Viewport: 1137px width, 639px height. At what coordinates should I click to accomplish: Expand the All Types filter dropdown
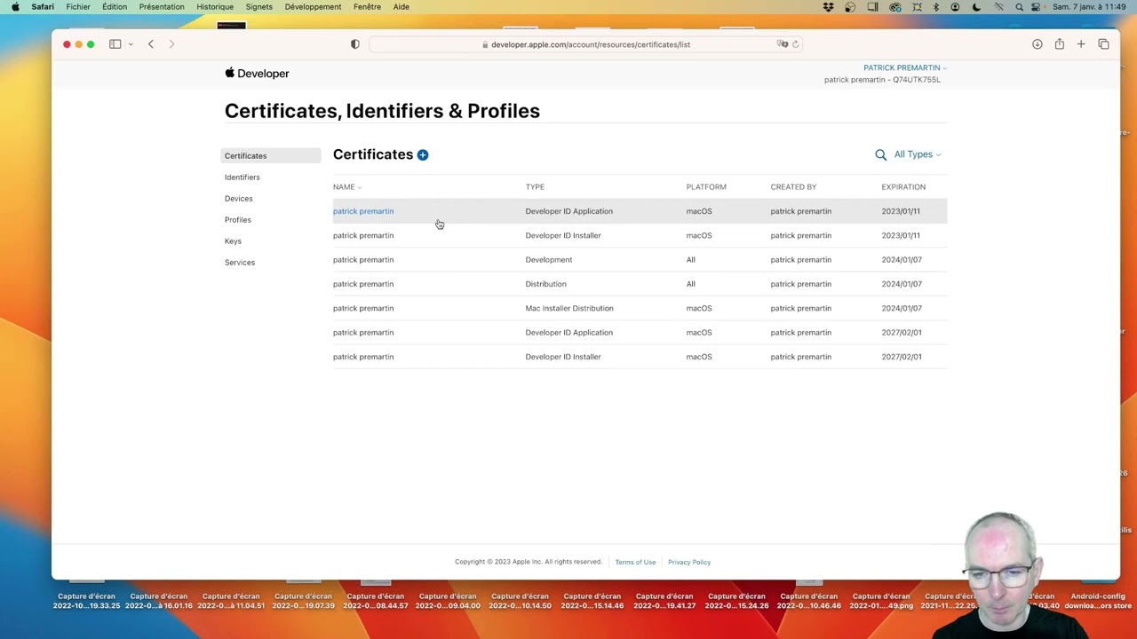[918, 154]
